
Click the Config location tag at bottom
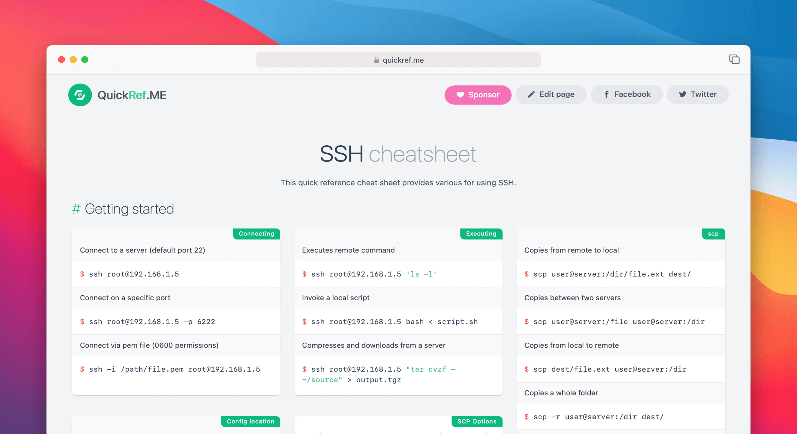(250, 421)
